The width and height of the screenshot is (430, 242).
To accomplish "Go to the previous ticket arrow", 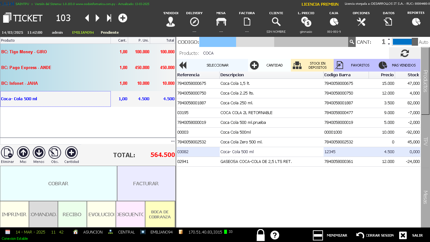I will [87, 18].
